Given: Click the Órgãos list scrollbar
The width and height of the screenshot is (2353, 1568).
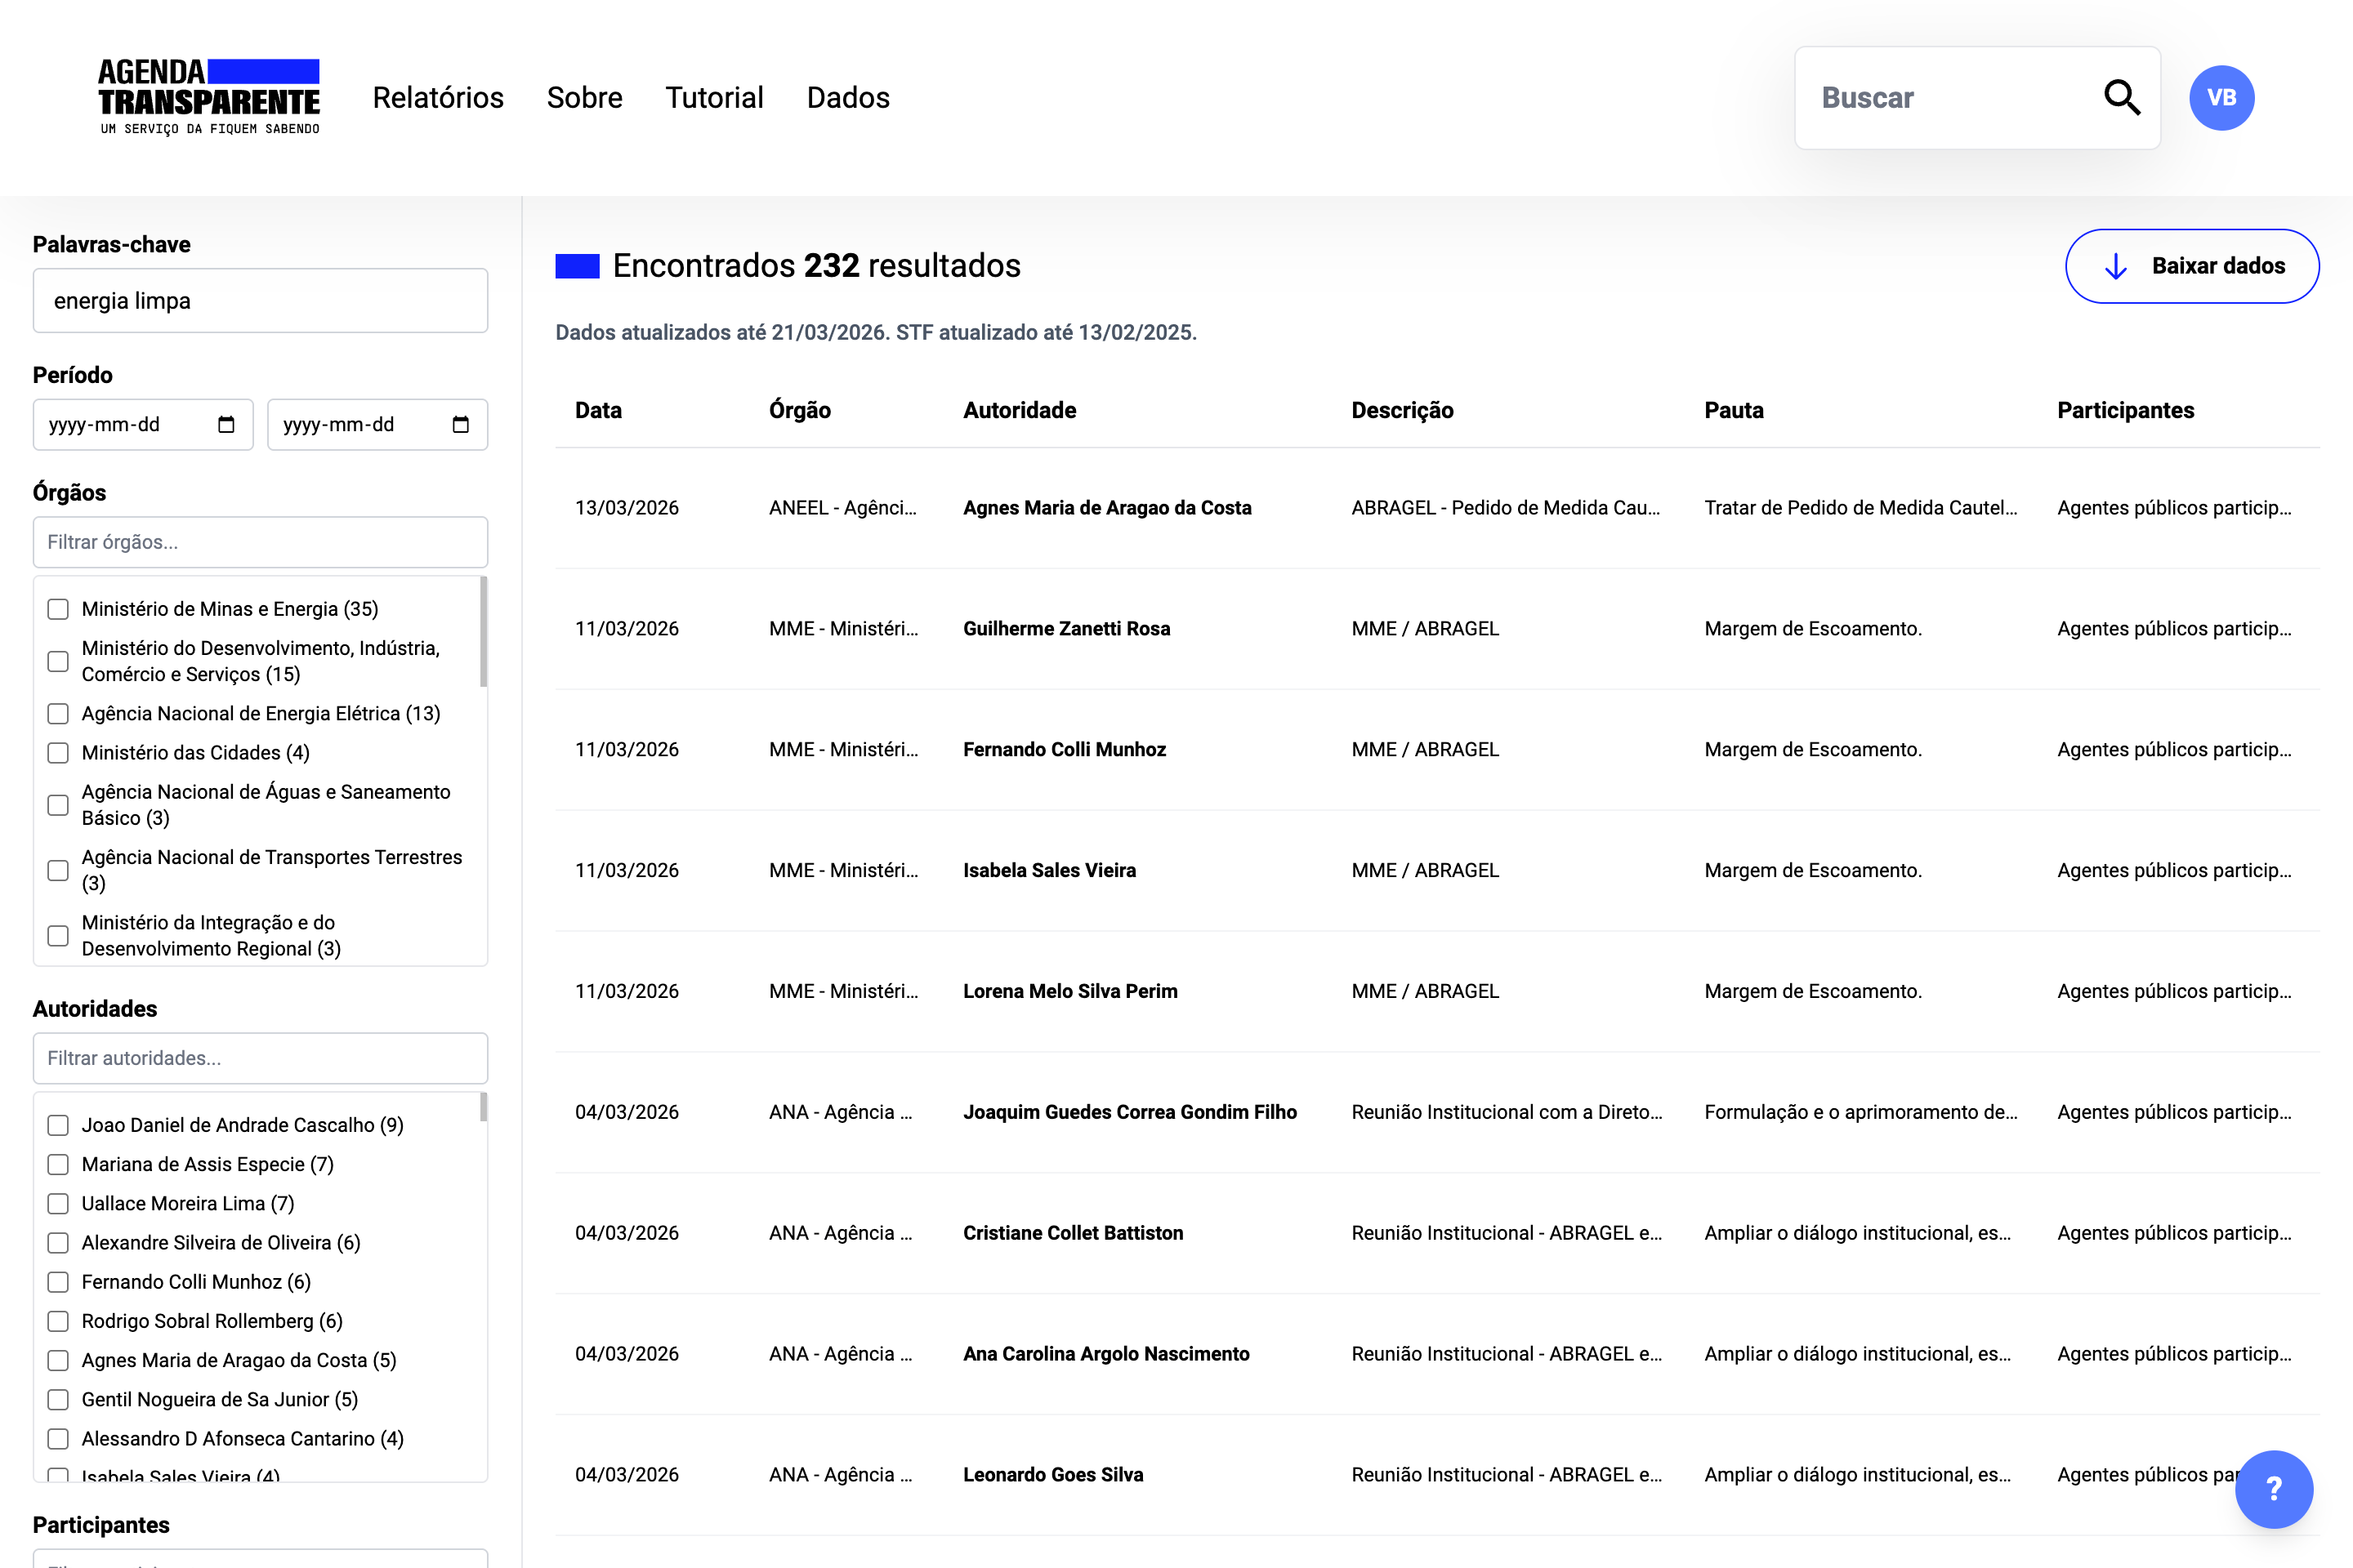Looking at the screenshot, I should [x=483, y=632].
